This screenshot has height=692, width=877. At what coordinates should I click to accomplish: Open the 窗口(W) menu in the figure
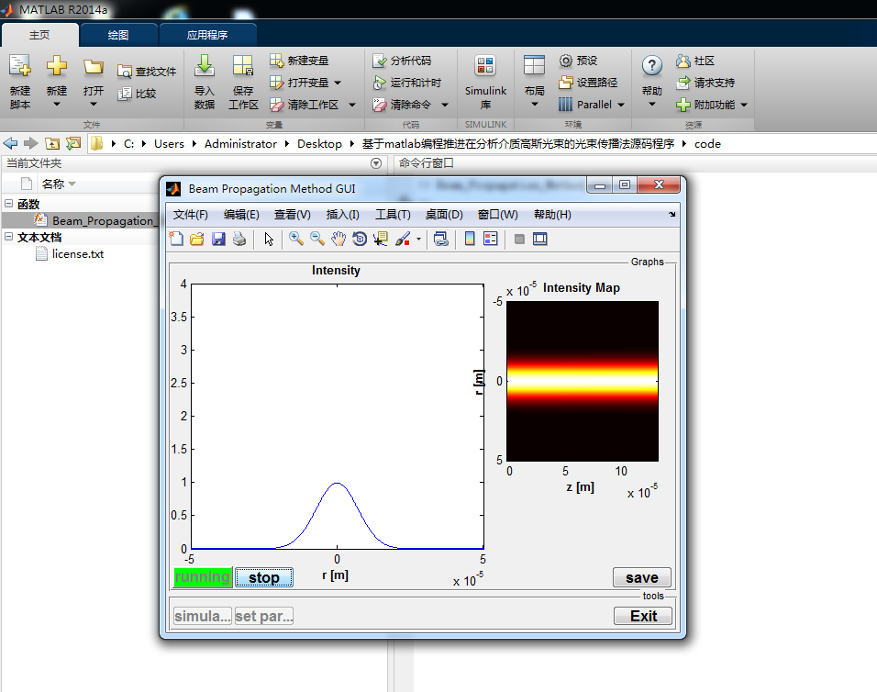(x=498, y=215)
